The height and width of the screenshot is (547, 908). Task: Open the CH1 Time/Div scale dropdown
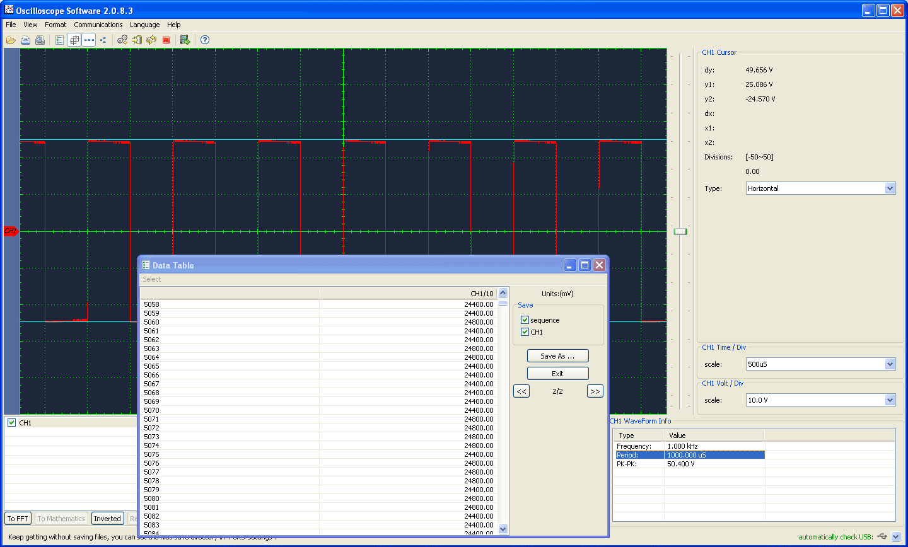[x=890, y=364]
